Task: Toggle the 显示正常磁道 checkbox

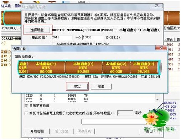Action: [26, 106]
